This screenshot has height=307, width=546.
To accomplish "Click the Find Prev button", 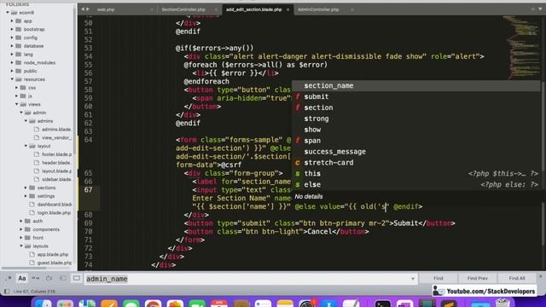I will pyautogui.click(x=478, y=278).
